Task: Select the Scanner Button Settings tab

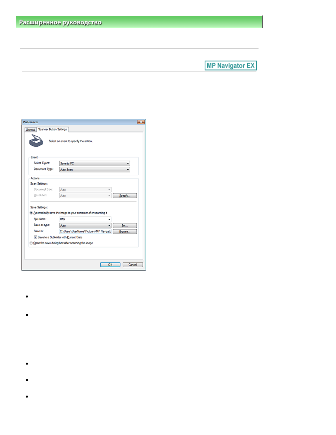Action: point(52,129)
